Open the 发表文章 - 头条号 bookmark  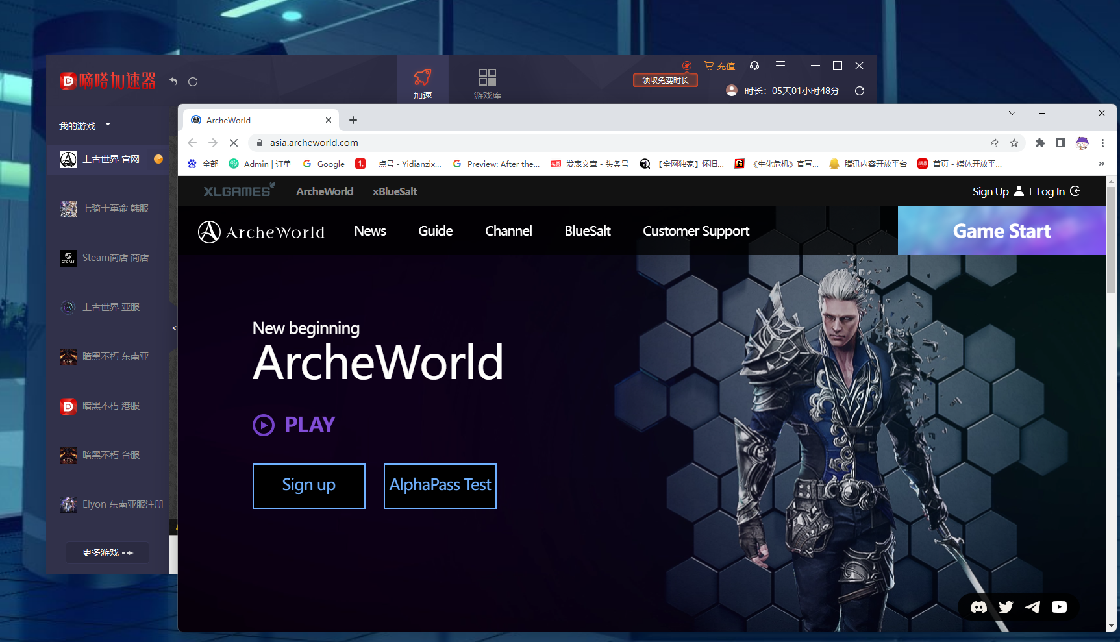coord(590,164)
